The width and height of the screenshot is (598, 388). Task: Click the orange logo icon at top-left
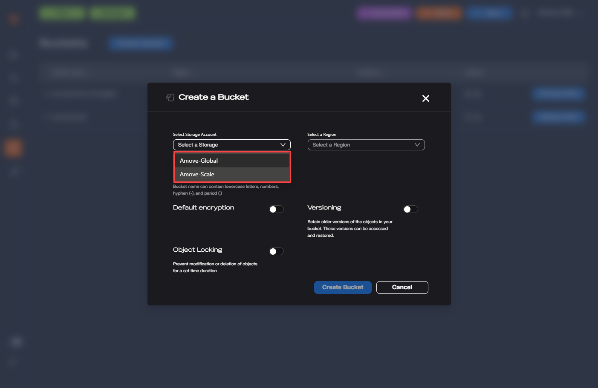(x=14, y=18)
